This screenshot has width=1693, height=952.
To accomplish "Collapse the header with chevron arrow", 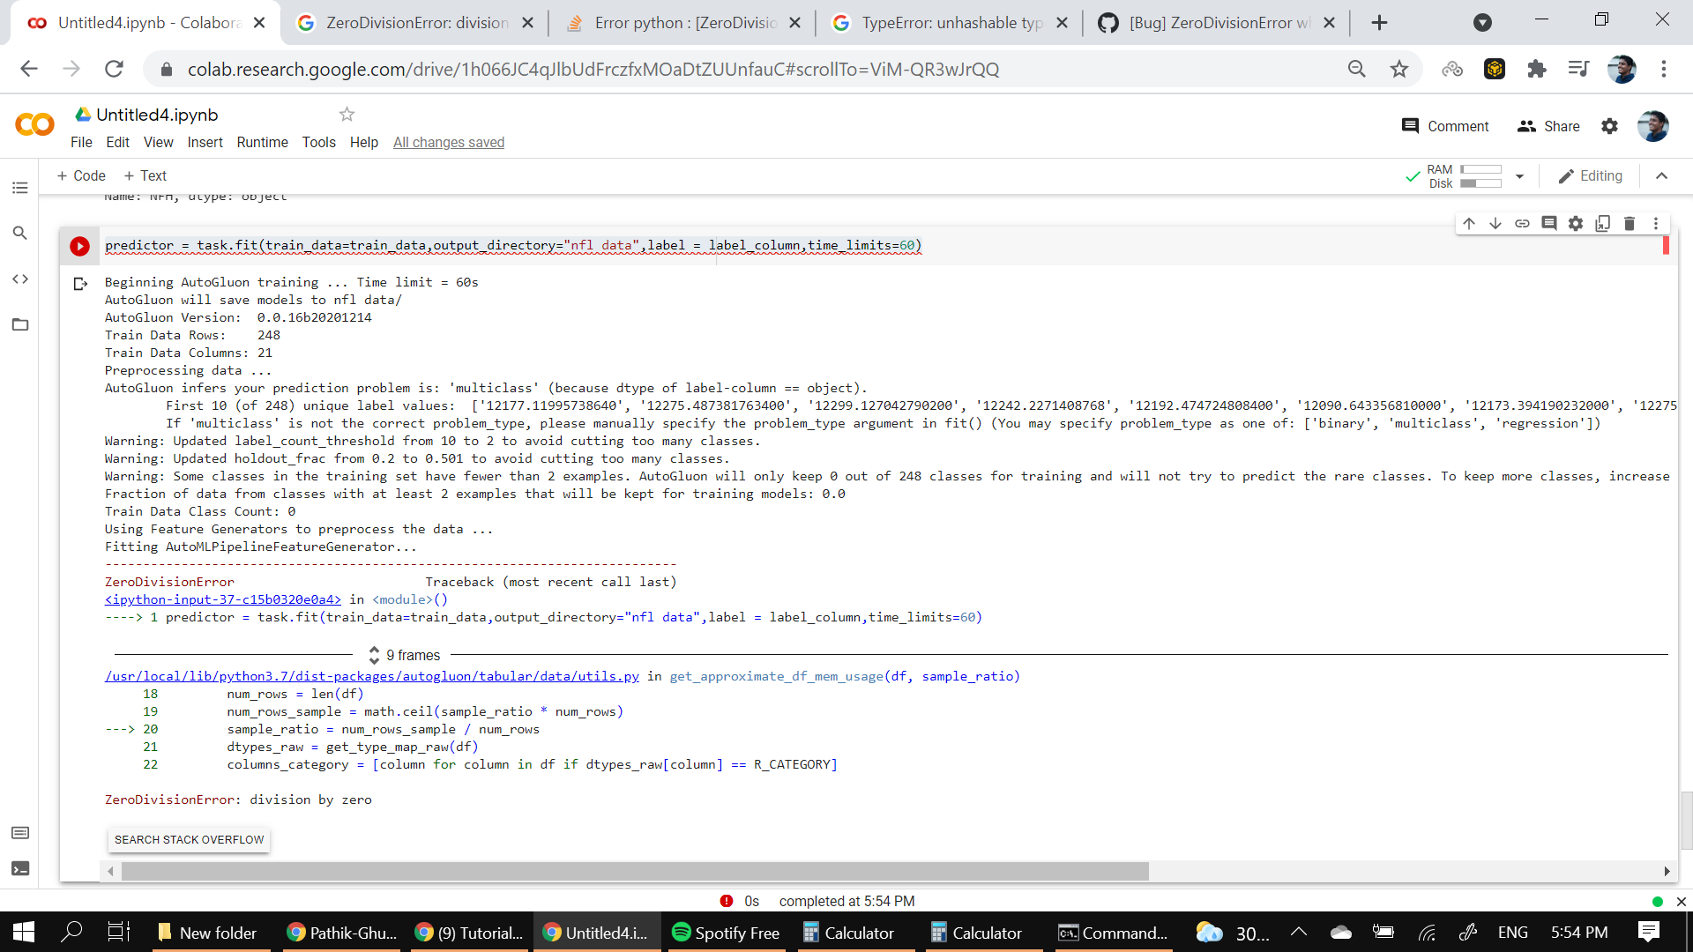I will 1661,176.
